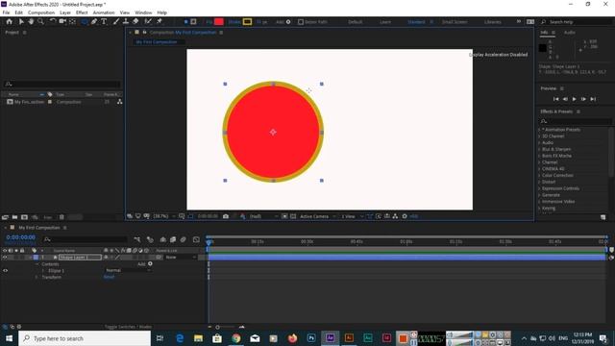The height and width of the screenshot is (346, 615).
Task: Select the Hand tool
Action: 31,21
